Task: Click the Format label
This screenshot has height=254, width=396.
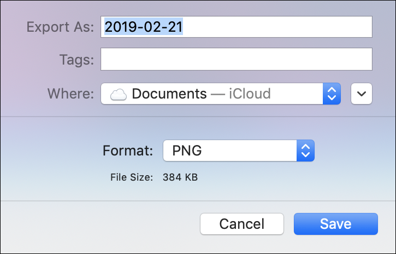Action: pos(128,151)
